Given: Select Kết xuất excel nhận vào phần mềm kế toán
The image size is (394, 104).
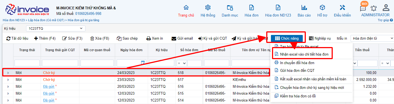Looking at the screenshot, I should (310, 79).
